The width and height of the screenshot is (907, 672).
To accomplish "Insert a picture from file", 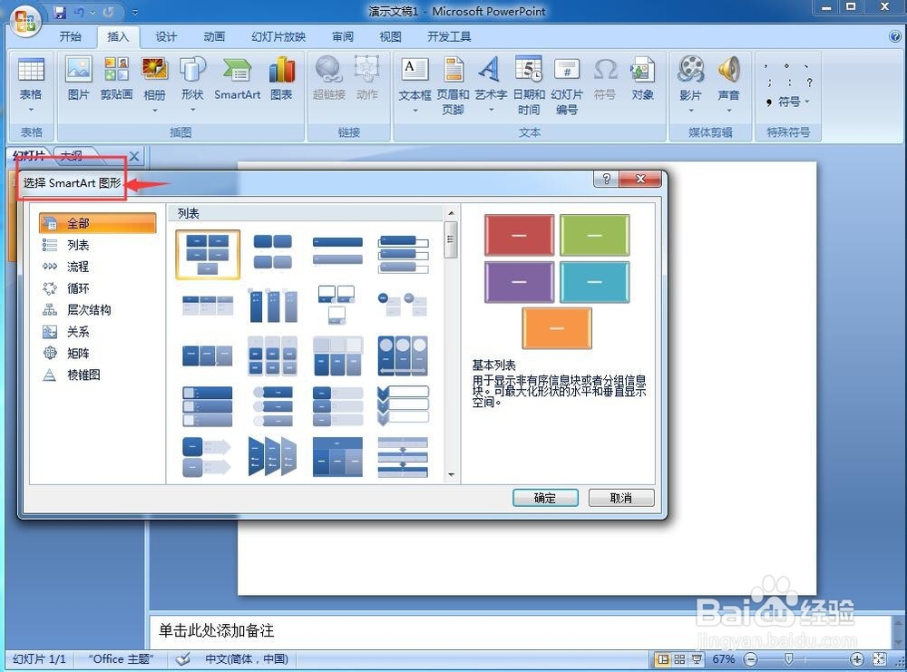I will (79, 79).
